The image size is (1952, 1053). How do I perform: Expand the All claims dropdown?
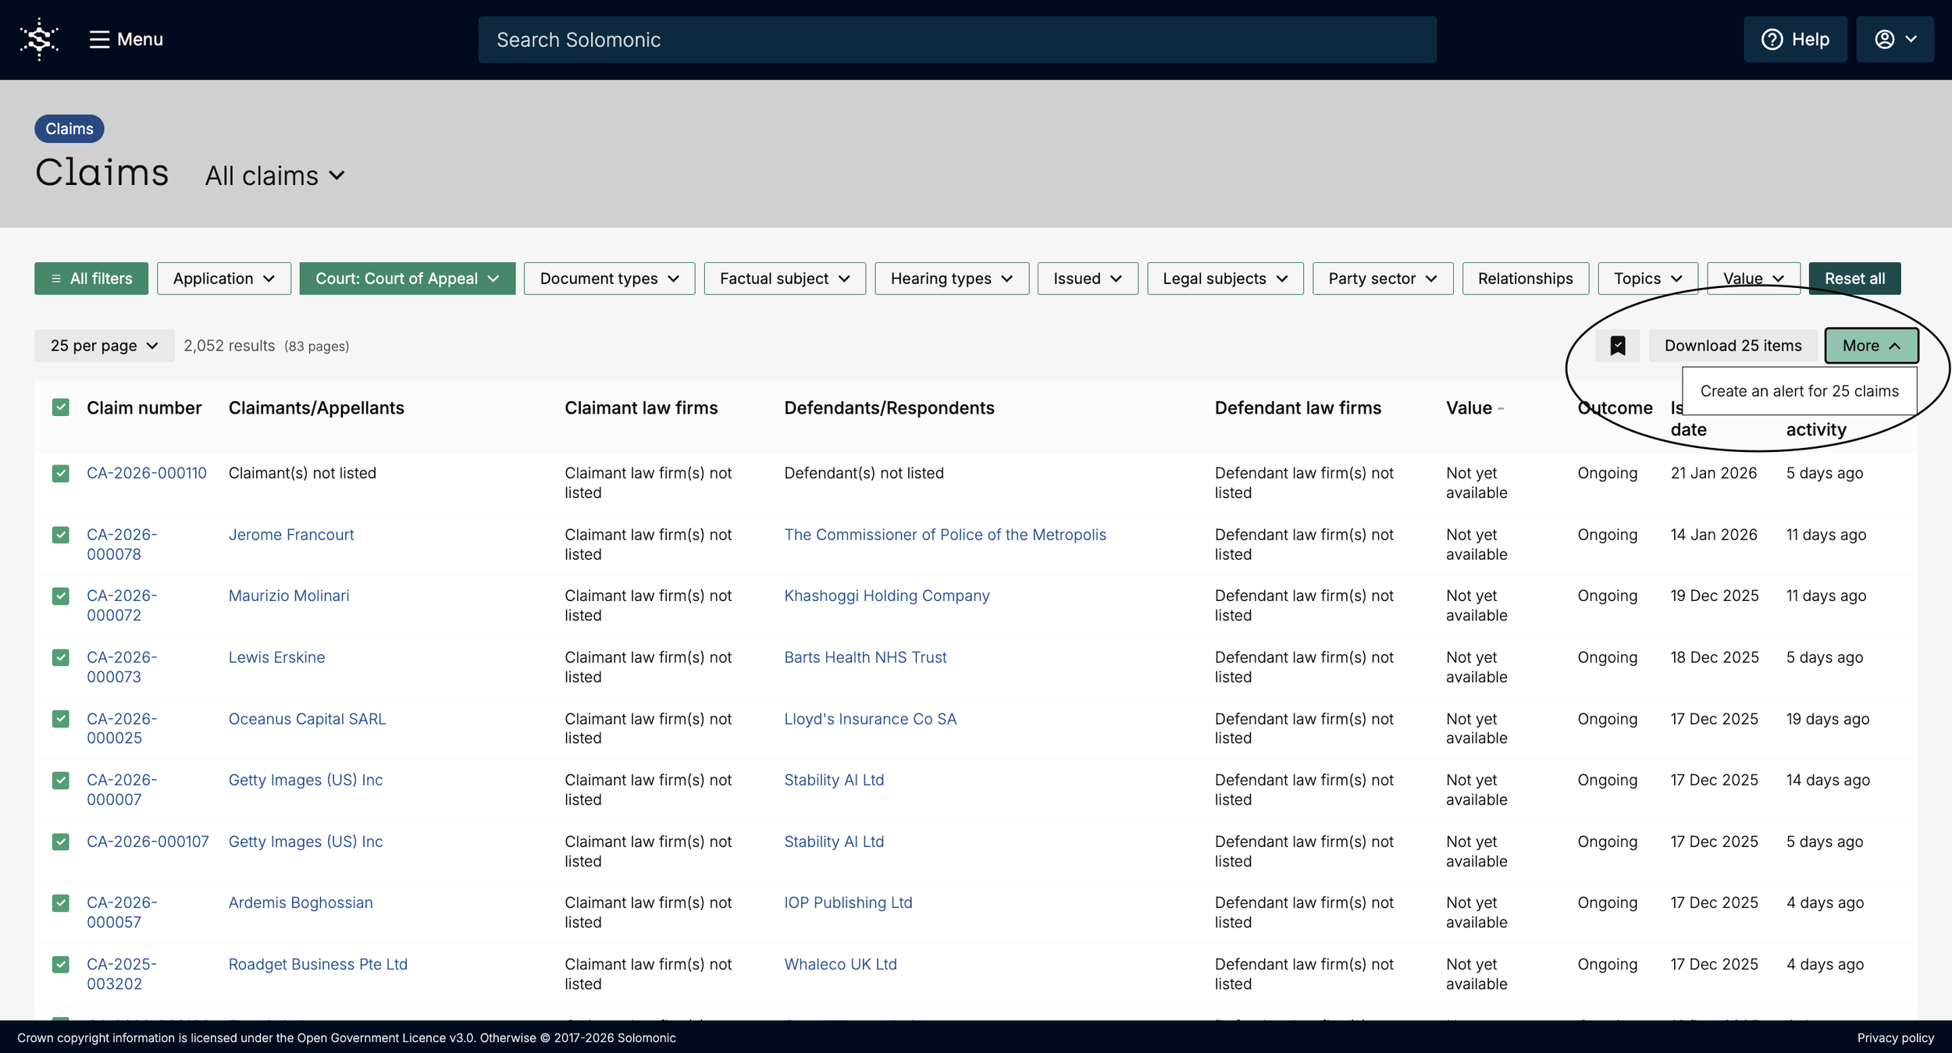pyautogui.click(x=275, y=176)
